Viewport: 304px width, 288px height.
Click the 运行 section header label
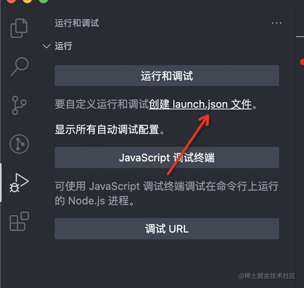pos(64,46)
